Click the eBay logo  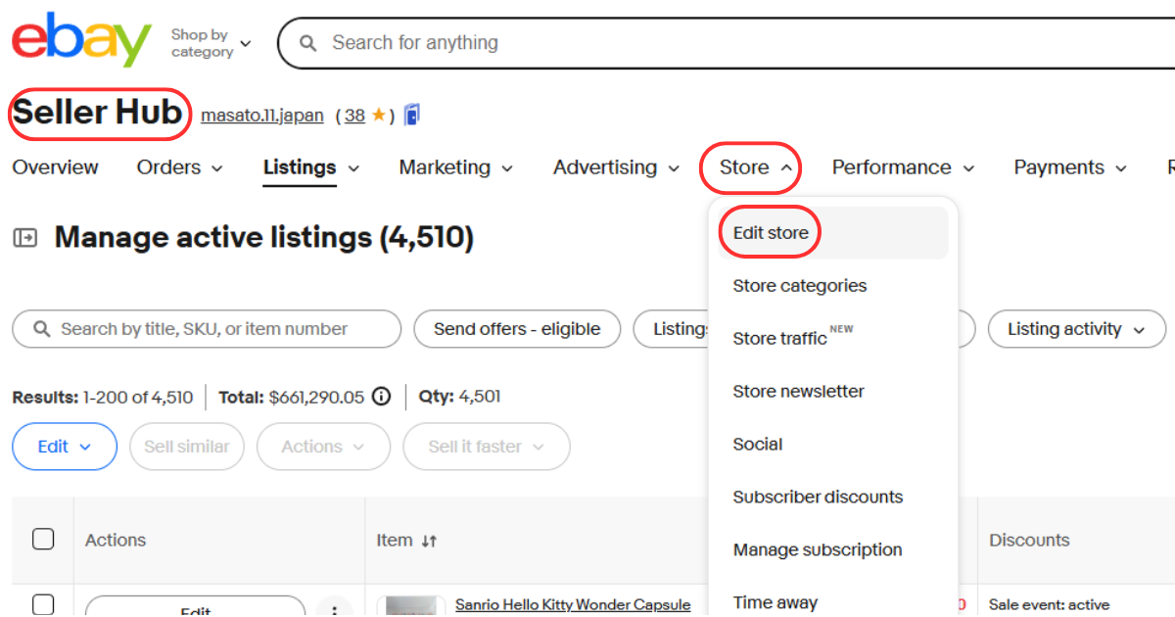pyautogui.click(x=81, y=41)
